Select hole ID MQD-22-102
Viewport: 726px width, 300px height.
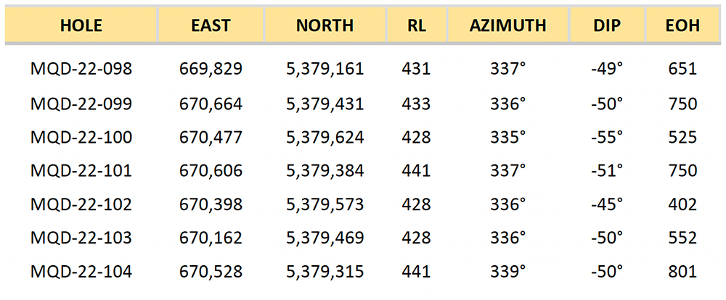click(x=81, y=204)
